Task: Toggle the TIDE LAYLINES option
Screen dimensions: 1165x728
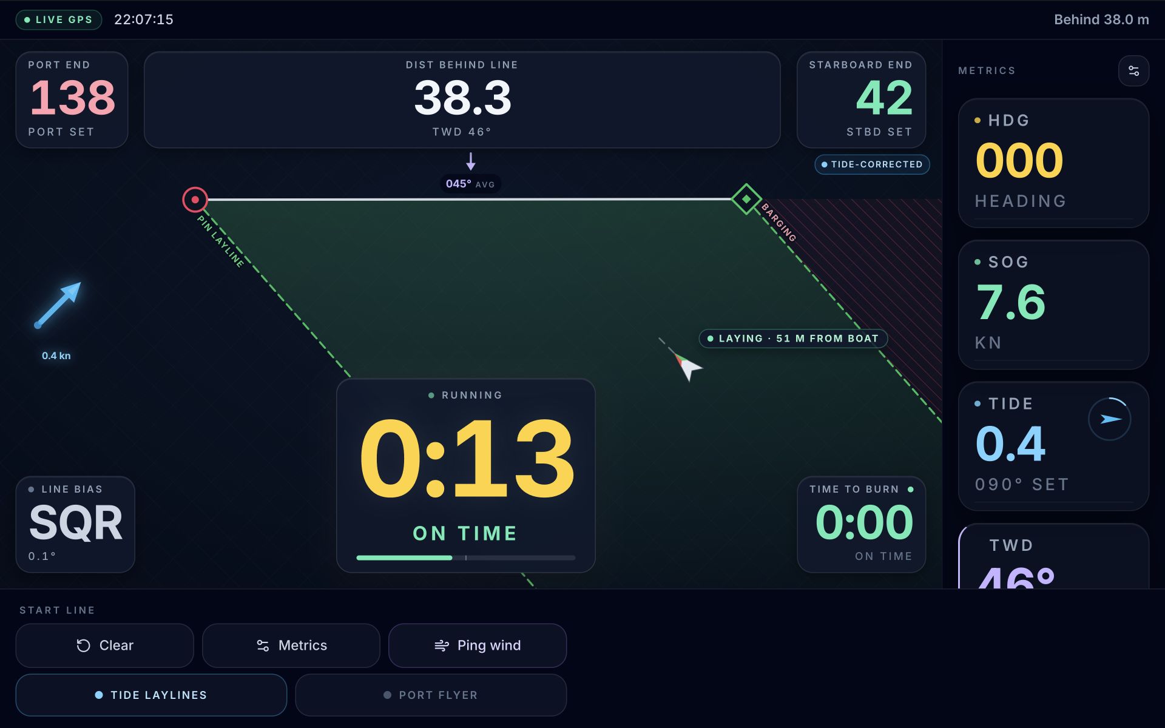Action: point(151,695)
